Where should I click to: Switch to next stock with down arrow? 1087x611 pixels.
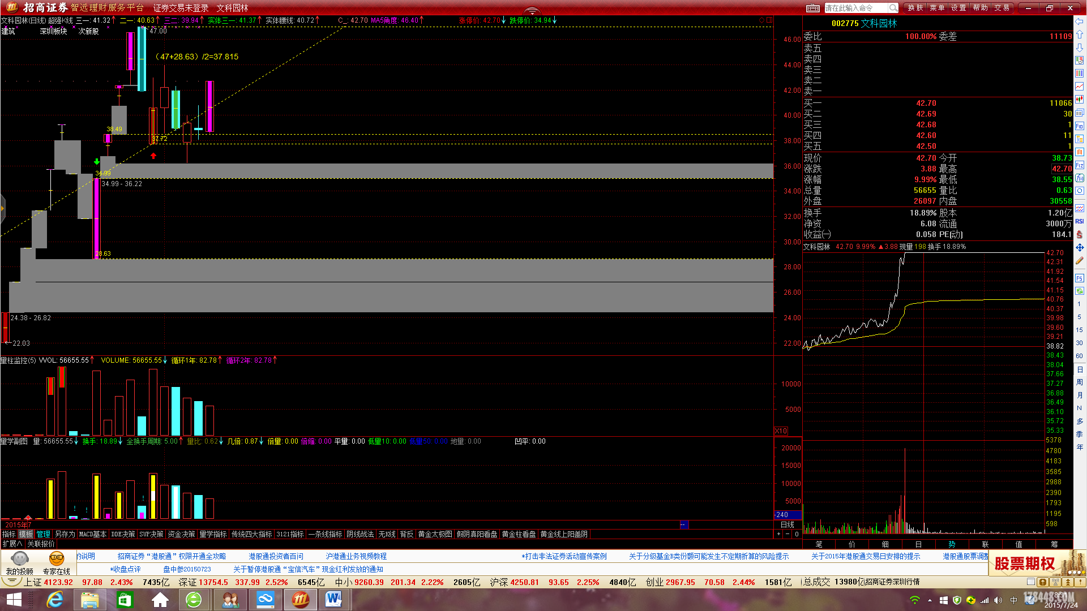click(1080, 48)
